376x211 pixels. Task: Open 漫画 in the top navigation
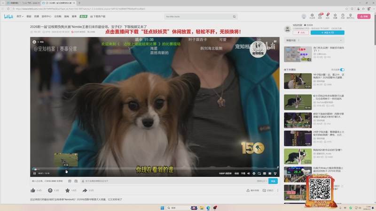(66, 16)
